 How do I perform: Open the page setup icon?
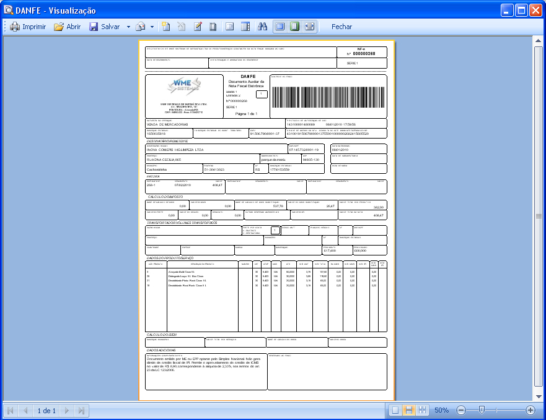(213, 27)
